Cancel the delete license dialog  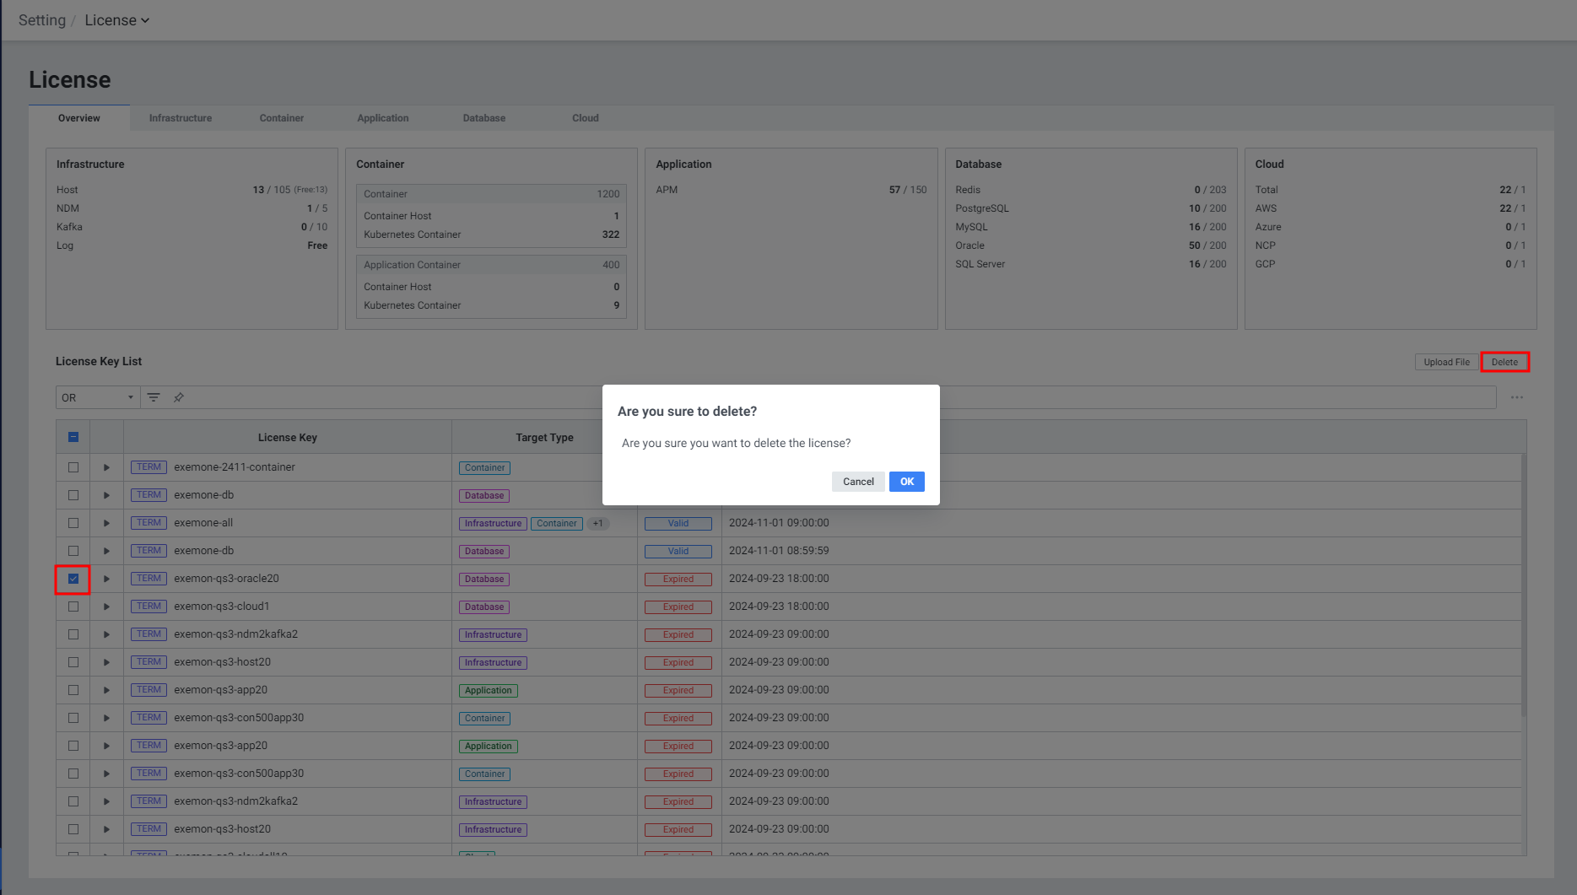(x=857, y=482)
